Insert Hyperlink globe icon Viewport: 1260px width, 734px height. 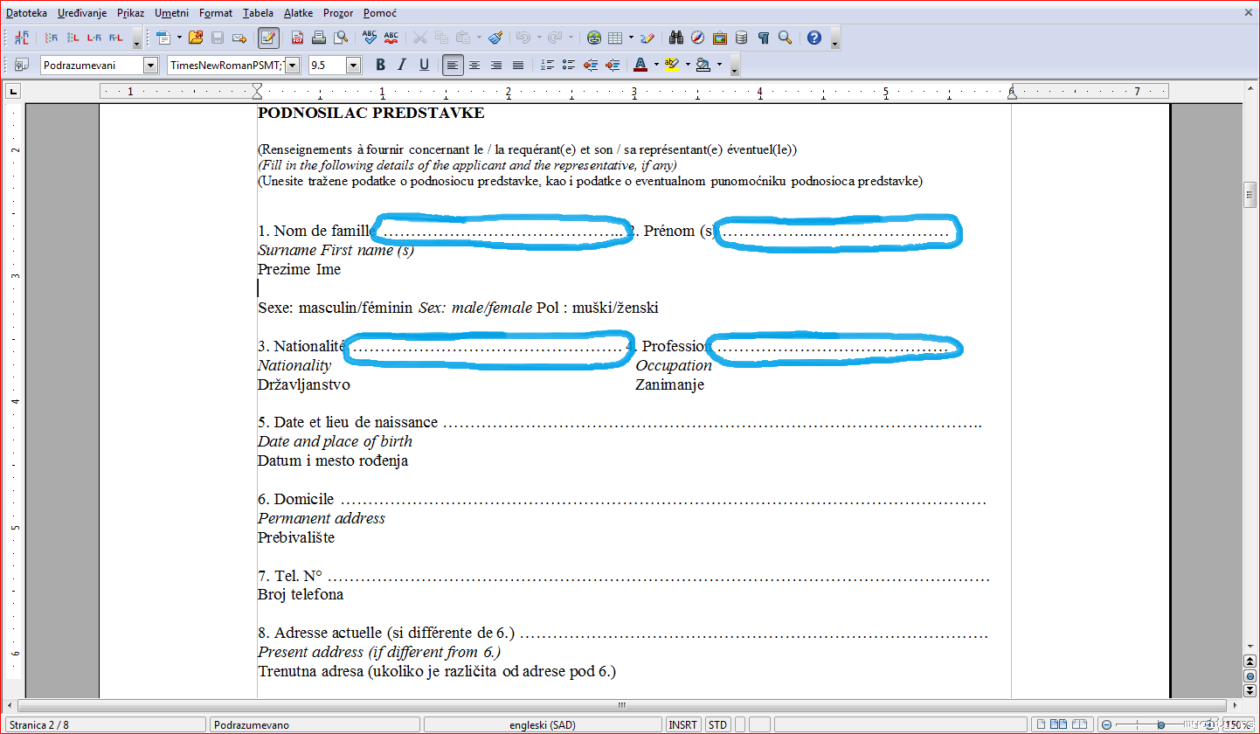point(594,38)
